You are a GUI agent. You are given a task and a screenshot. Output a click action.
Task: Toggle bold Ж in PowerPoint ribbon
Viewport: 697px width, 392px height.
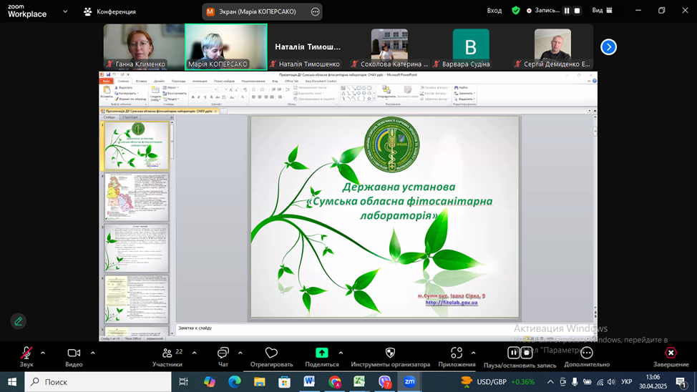pyautogui.click(x=193, y=97)
